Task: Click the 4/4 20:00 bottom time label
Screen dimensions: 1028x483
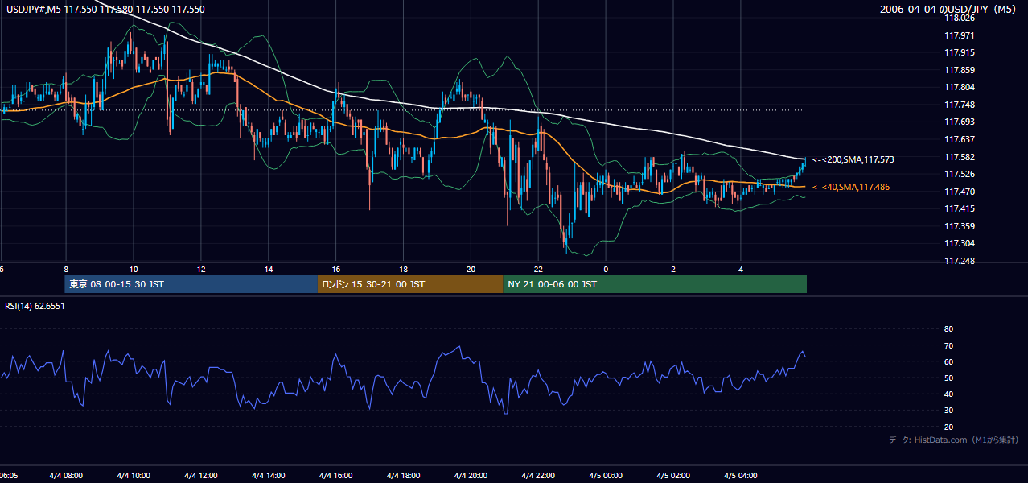Action: [x=471, y=476]
